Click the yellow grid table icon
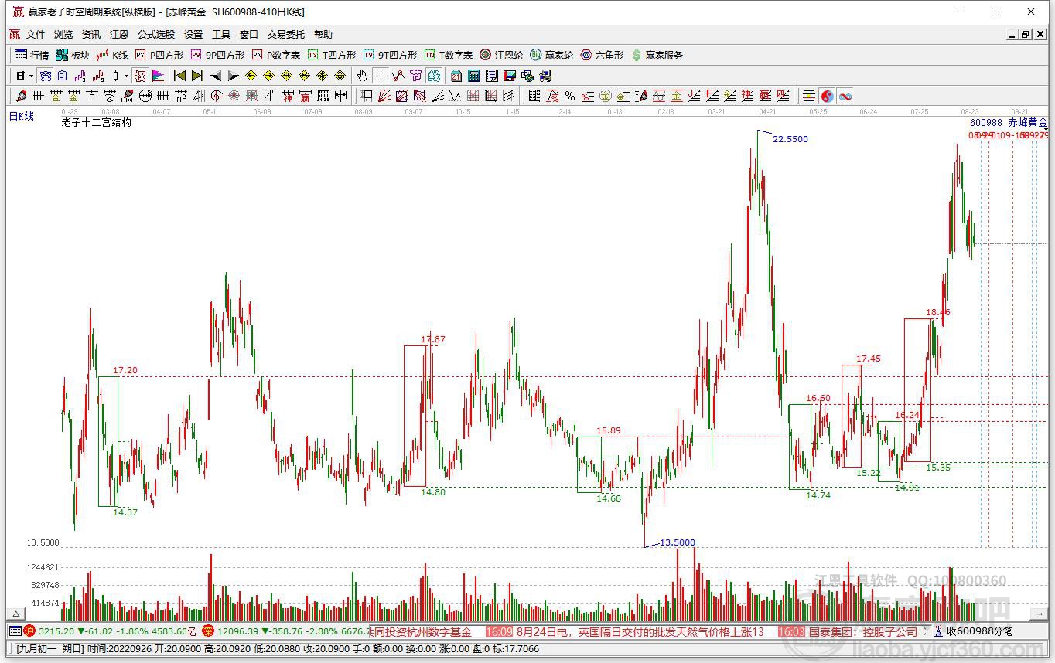The width and height of the screenshot is (1055, 663). pyautogui.click(x=809, y=96)
